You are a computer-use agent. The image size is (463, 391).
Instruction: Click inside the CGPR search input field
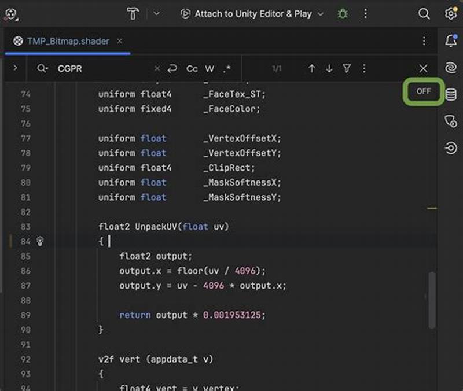tap(87, 68)
